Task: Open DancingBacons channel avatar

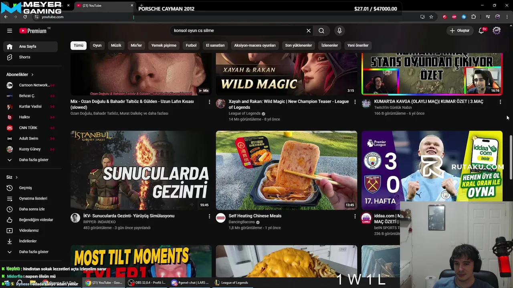Action: (x=221, y=218)
